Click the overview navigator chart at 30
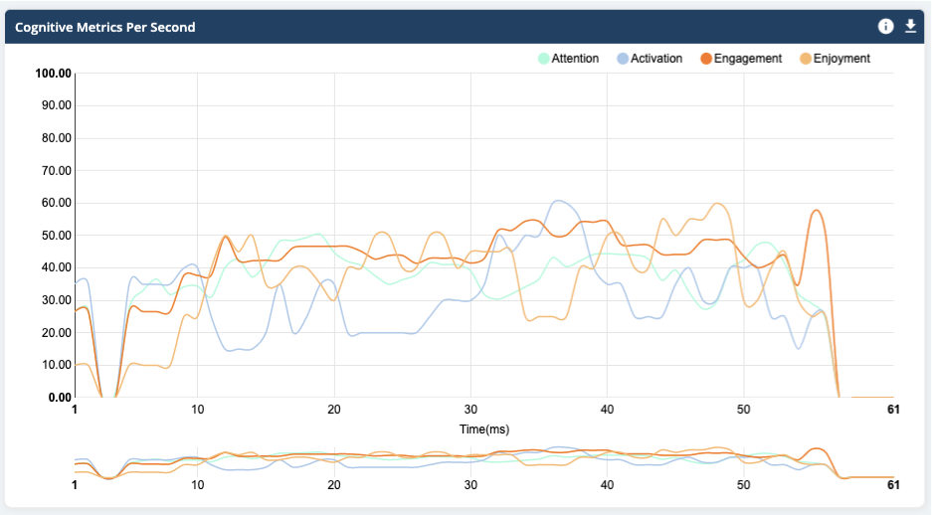This screenshot has width=932, height=515. [x=470, y=461]
